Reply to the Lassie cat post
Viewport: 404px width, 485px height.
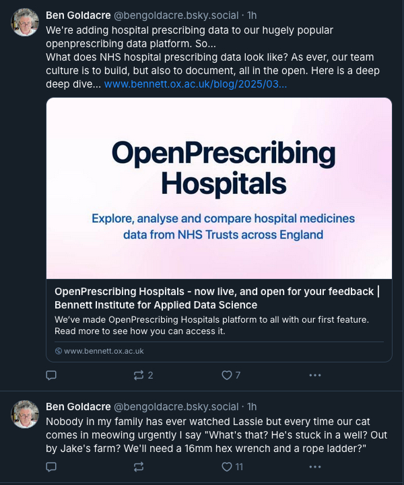pos(51,467)
